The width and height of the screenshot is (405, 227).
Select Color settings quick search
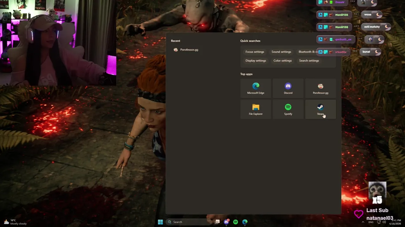click(283, 61)
